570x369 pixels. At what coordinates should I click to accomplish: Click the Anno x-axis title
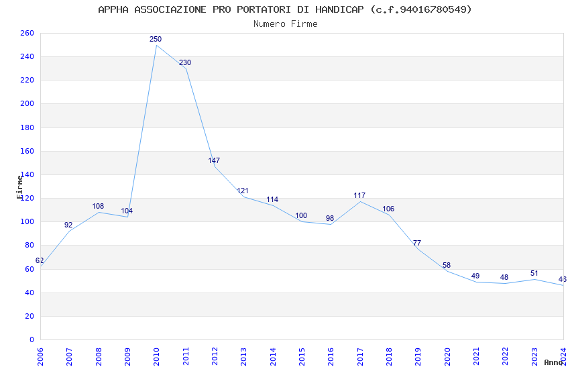tap(553, 362)
